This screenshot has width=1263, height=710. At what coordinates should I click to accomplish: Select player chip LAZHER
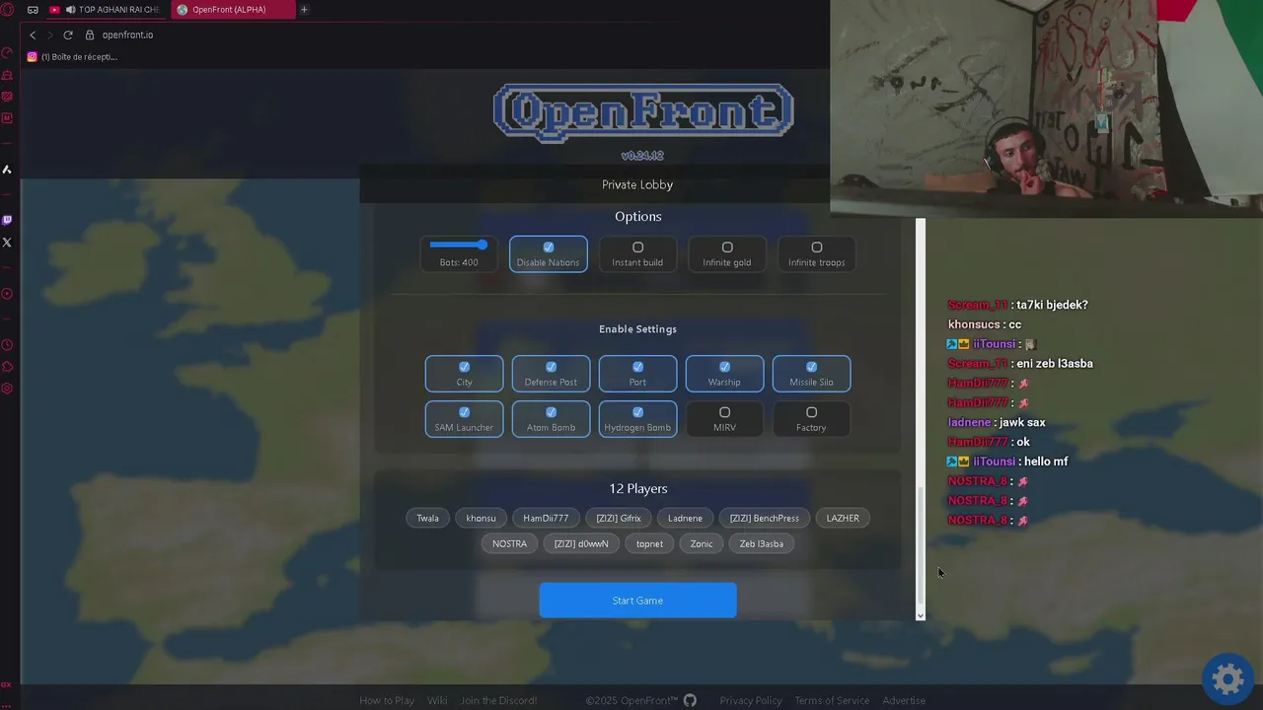tap(843, 518)
